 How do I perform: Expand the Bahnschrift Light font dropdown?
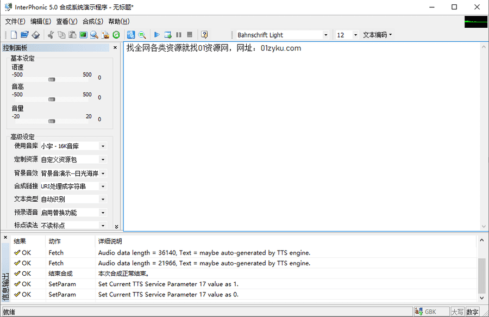click(325, 35)
